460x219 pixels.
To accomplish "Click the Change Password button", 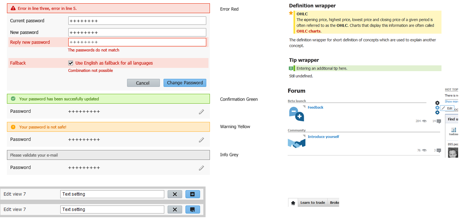I will coord(185,83).
